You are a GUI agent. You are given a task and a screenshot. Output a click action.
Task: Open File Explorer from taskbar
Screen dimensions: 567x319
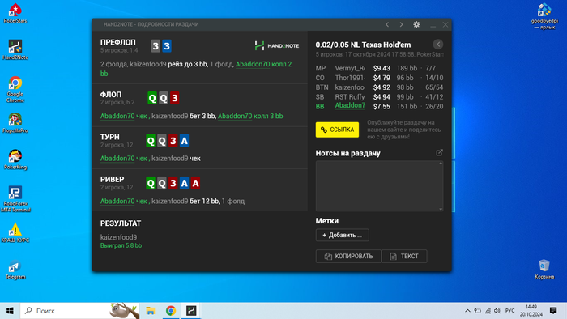pos(151,311)
